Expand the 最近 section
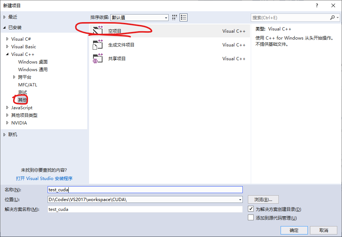Image resolution: width=342 pixels, height=237 pixels. click(4, 17)
